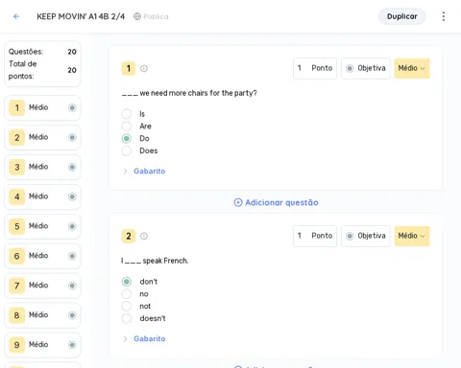The width and height of the screenshot is (461, 368).
Task: Click the objective type icon in sidebar row 3
Action: (72, 167)
